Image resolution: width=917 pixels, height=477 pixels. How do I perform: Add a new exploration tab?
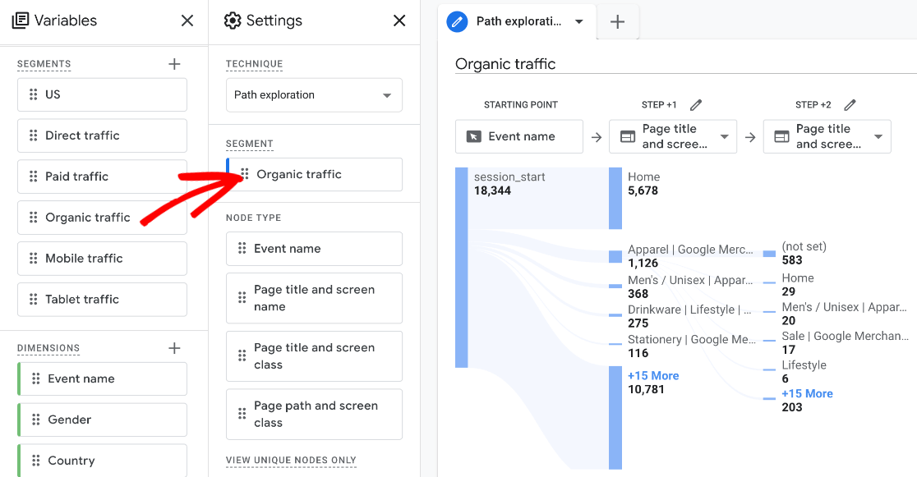pyautogui.click(x=618, y=22)
